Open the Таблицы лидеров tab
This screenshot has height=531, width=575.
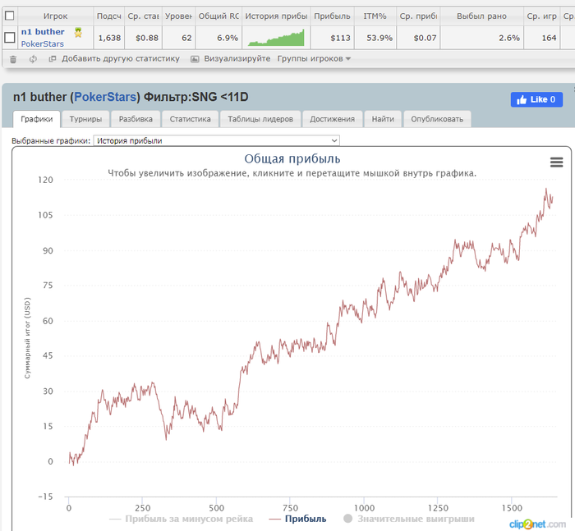260,119
